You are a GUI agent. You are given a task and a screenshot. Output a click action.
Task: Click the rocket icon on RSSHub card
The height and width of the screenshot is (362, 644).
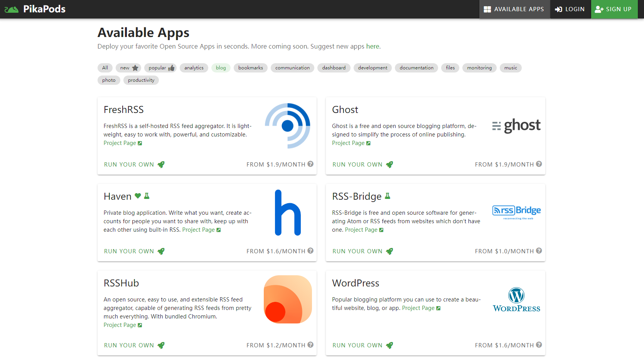161,345
